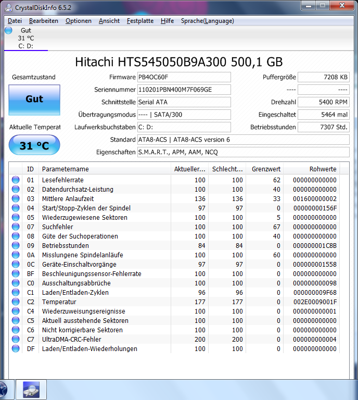Click the 31 °C temperature button
Image resolution: width=358 pixels, height=400 pixels.
34,145
